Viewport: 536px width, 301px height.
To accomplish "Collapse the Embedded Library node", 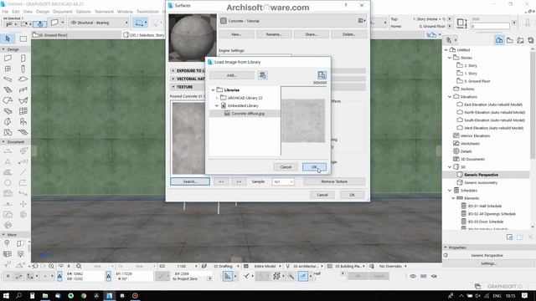I will click(217, 106).
